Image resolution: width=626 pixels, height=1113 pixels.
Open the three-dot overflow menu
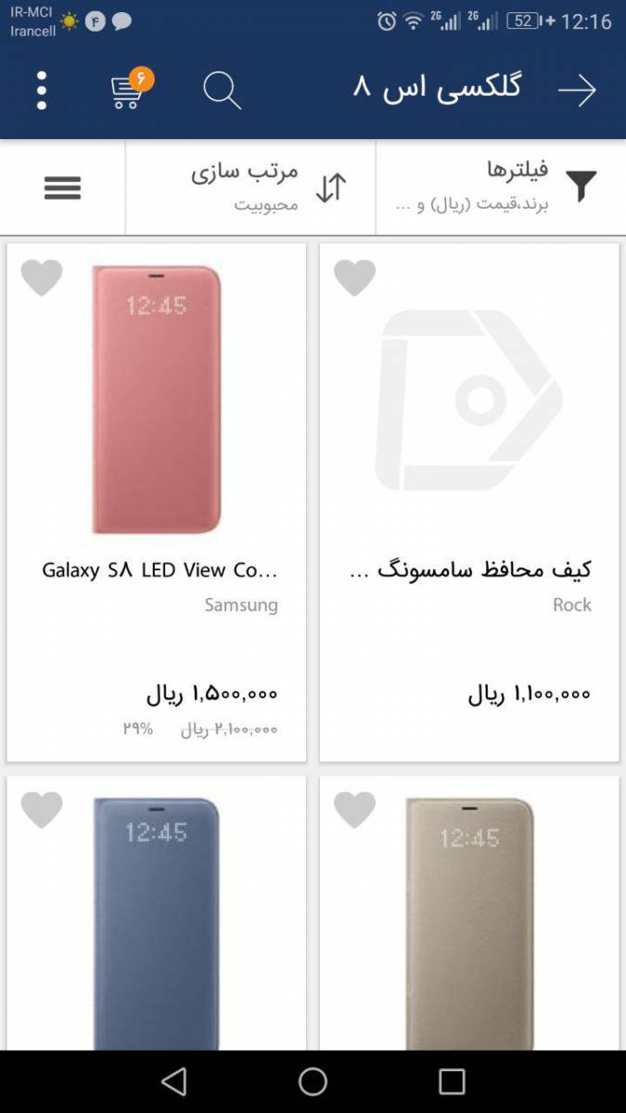pyautogui.click(x=42, y=91)
